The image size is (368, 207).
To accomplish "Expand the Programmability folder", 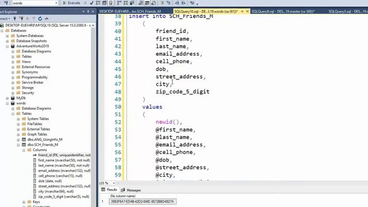I will click(13, 78).
